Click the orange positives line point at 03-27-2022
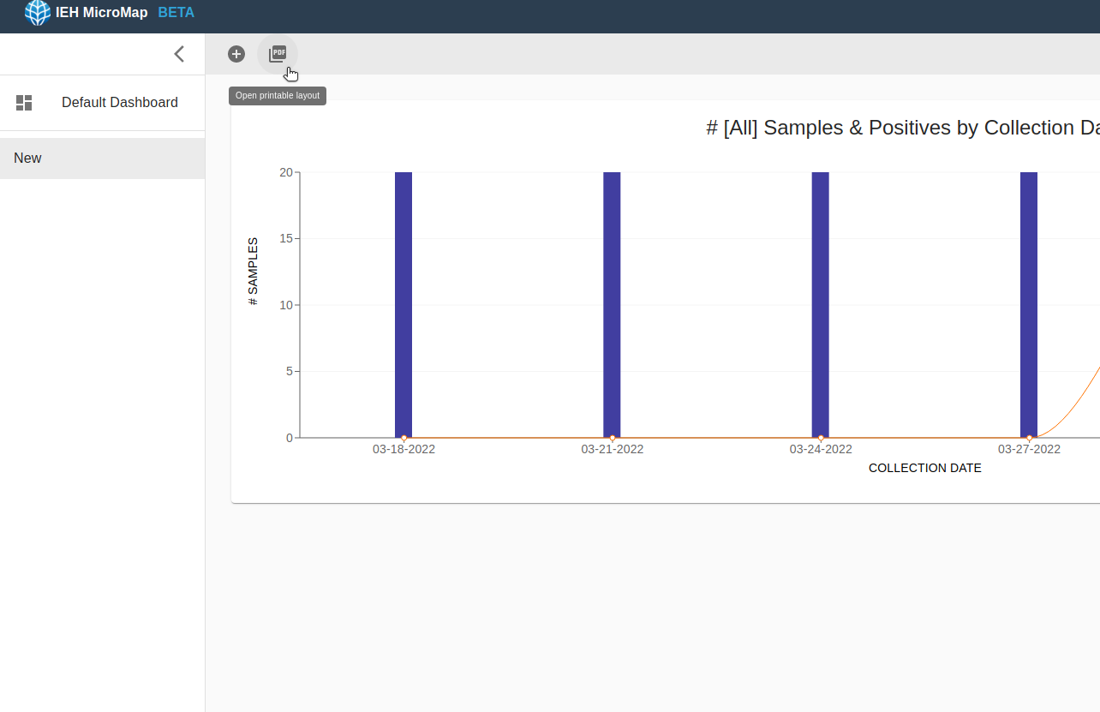The width and height of the screenshot is (1100, 712). pos(1029,438)
